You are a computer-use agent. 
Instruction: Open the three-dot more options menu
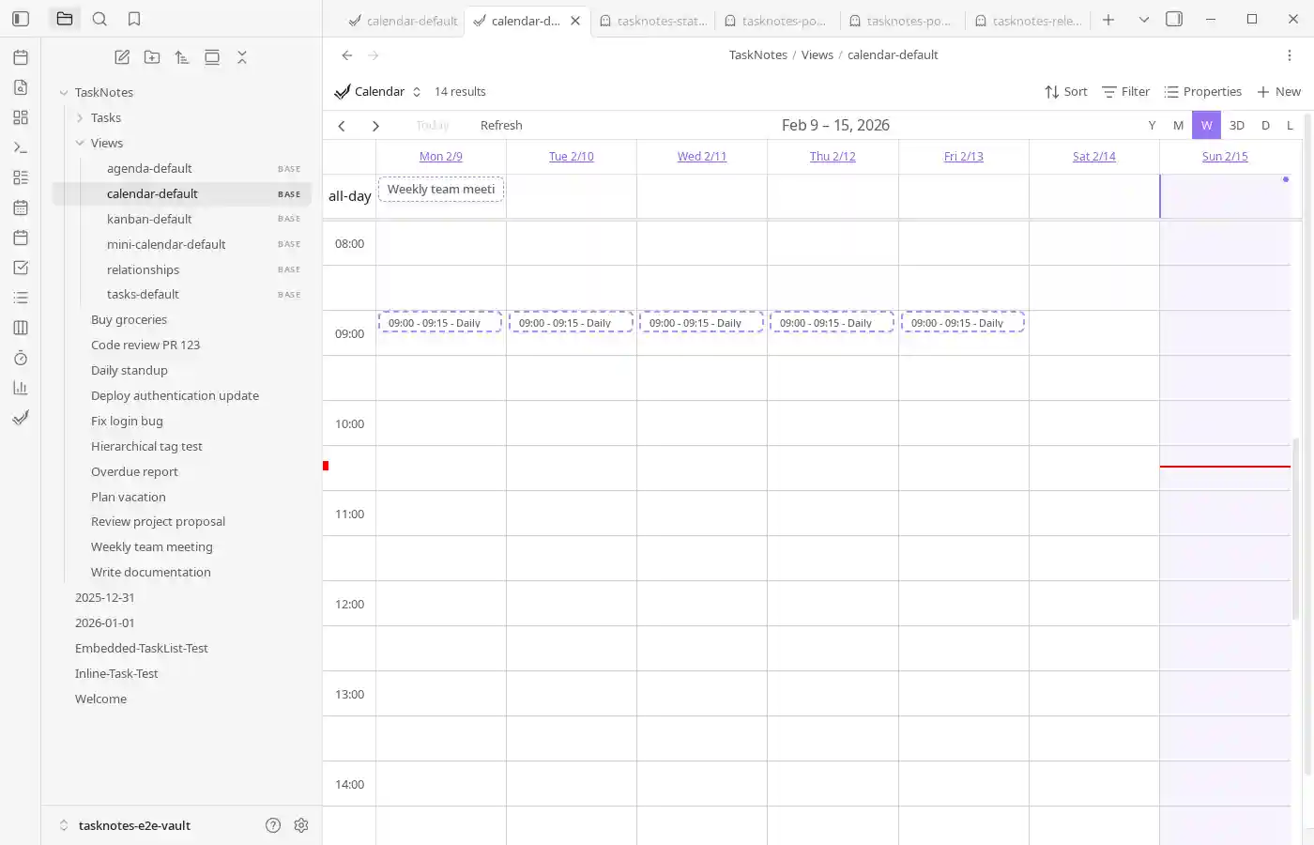pos(1291,54)
